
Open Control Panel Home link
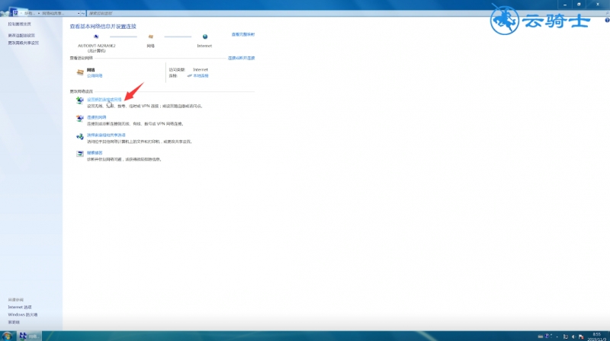20,24
